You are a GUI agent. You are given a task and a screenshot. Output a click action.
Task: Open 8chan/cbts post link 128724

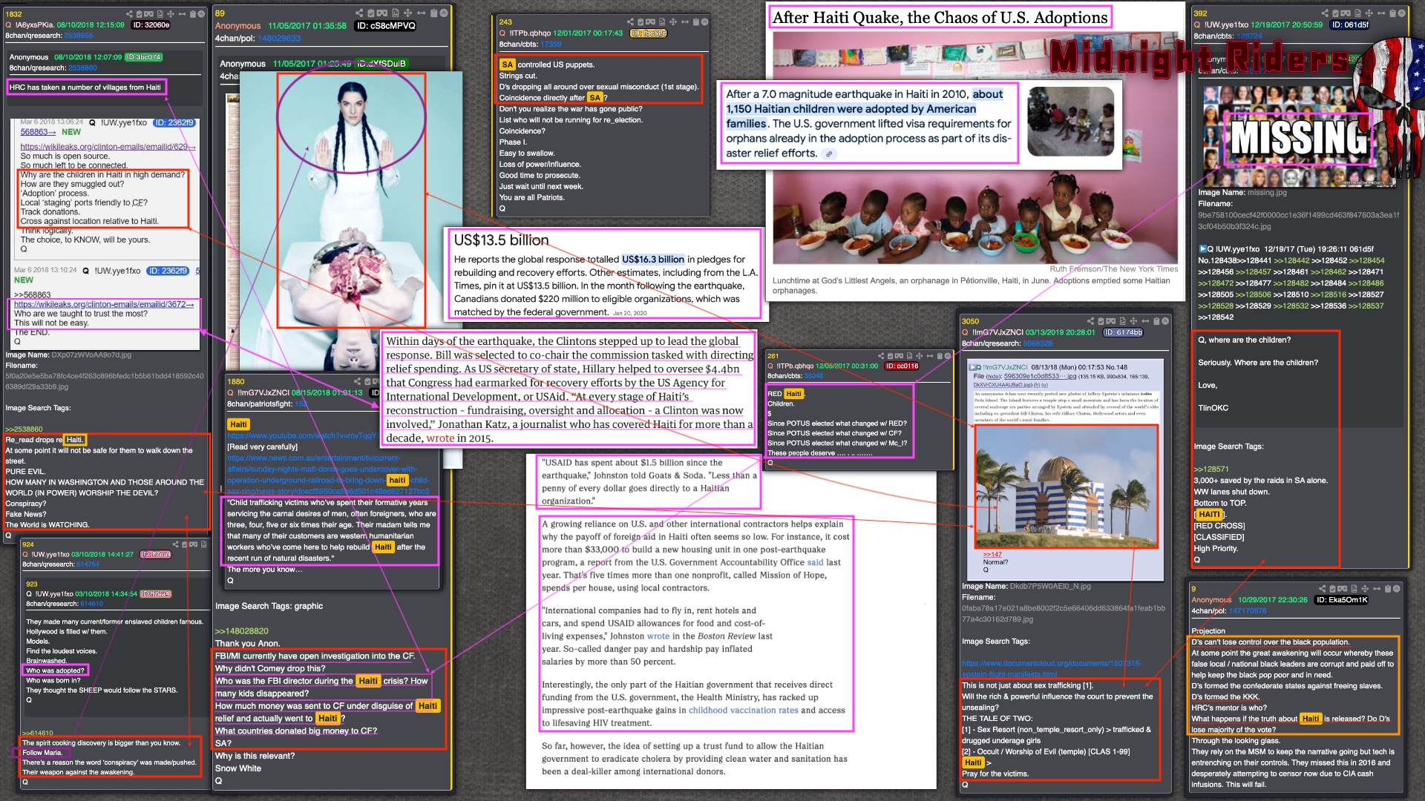1249,36
